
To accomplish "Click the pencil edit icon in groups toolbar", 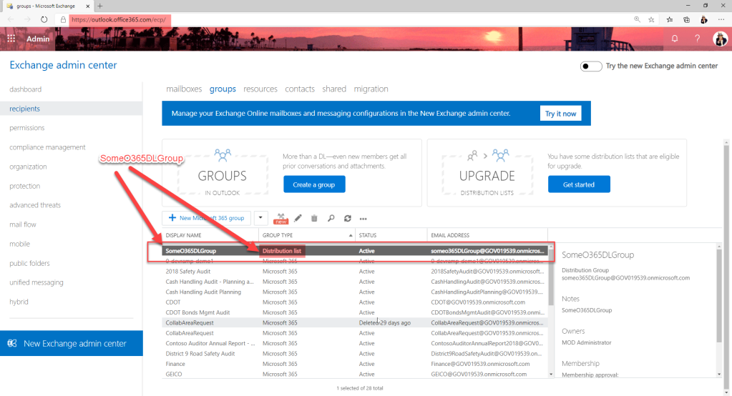I will coord(298,218).
